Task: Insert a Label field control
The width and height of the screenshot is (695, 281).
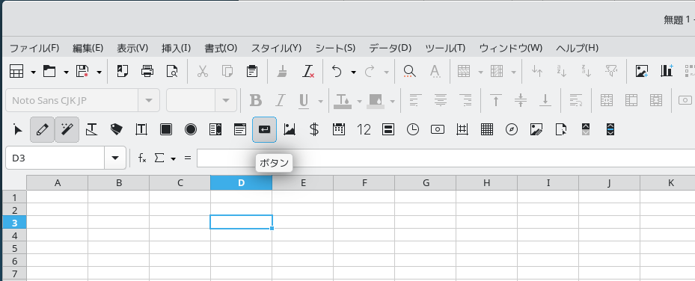Action: [x=116, y=129]
